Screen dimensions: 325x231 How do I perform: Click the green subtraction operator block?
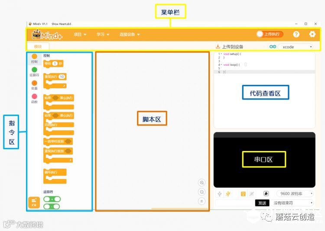click(52, 206)
